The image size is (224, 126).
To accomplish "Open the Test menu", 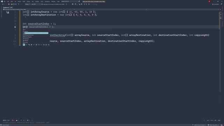I will pos(33,1).
